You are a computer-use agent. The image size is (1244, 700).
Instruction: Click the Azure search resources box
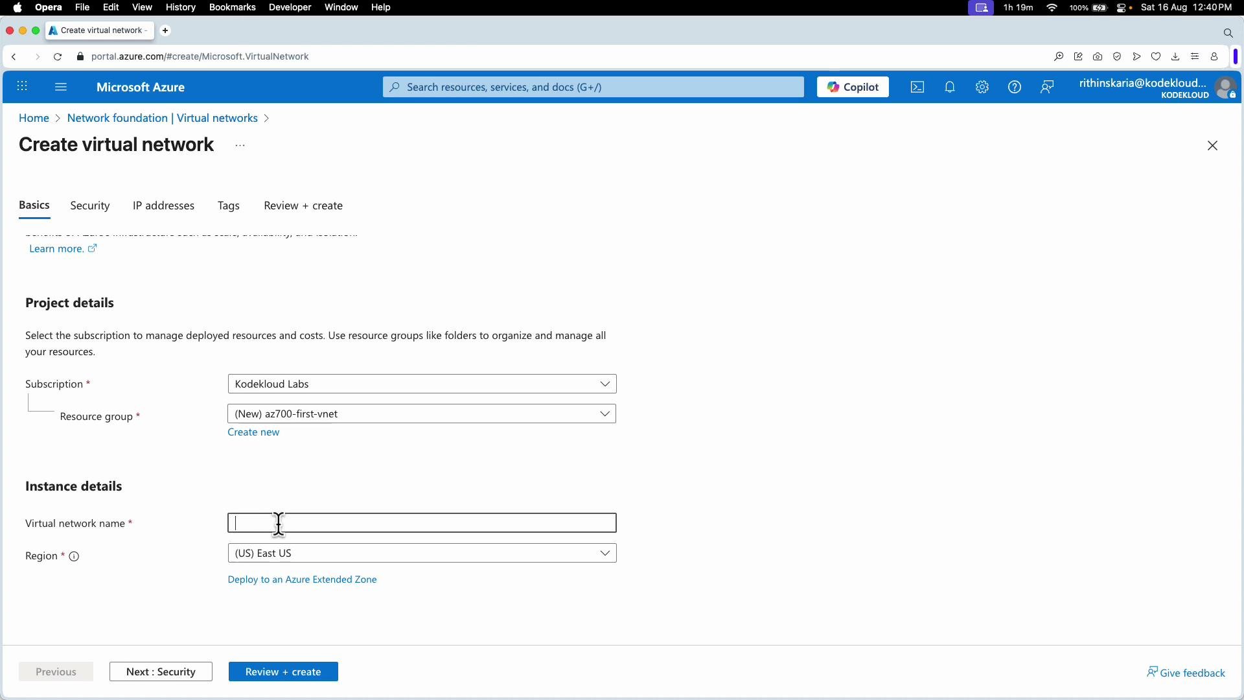593,87
